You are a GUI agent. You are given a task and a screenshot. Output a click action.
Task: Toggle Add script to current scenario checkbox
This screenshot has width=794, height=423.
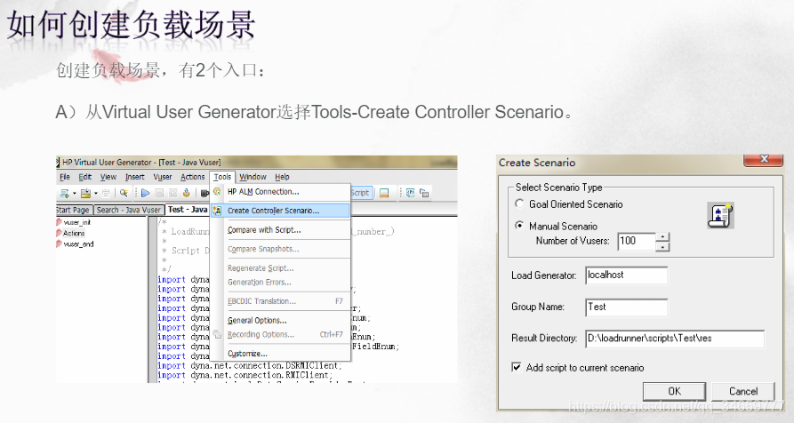pos(517,367)
